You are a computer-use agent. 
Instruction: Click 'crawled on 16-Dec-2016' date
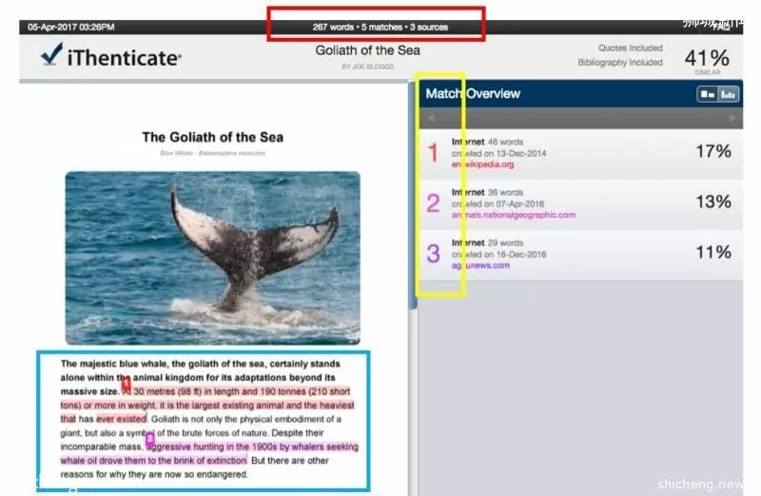click(x=498, y=255)
